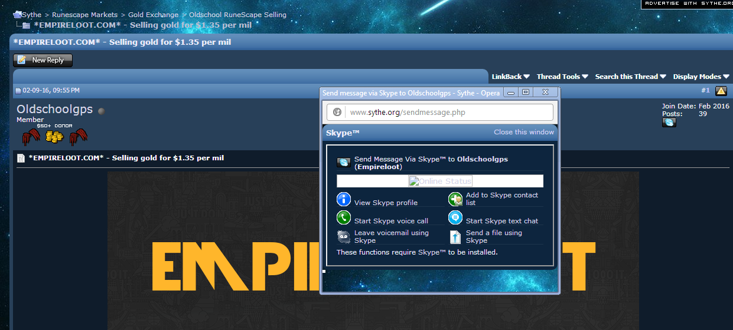
Task: Click the 'Join Date: Feb 2016' text
Action: coord(696,106)
